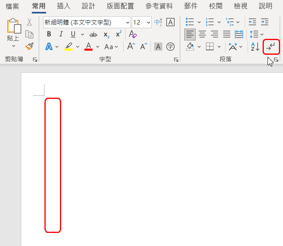Click the Cut scissors icon
The image size is (283, 246).
pyautogui.click(x=29, y=22)
